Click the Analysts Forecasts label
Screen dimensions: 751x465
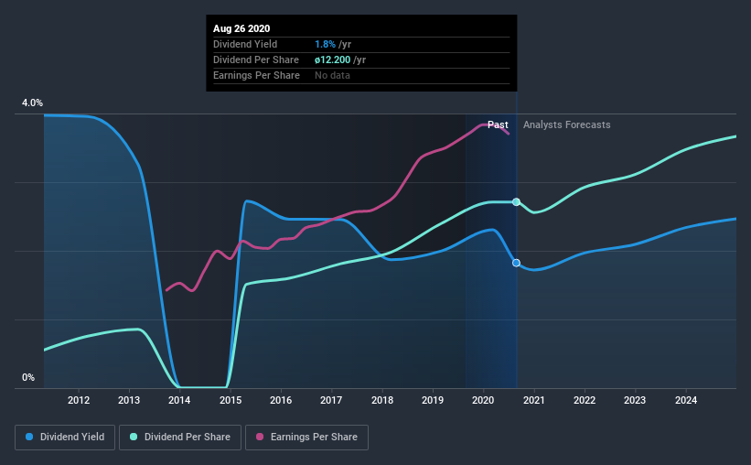click(x=566, y=124)
